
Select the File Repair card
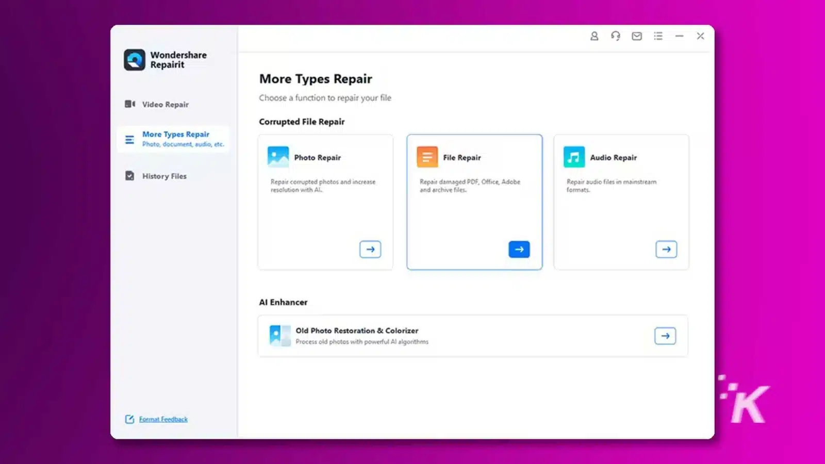(x=474, y=202)
